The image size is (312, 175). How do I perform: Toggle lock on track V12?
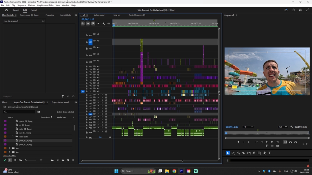pyautogui.click(x=87, y=55)
